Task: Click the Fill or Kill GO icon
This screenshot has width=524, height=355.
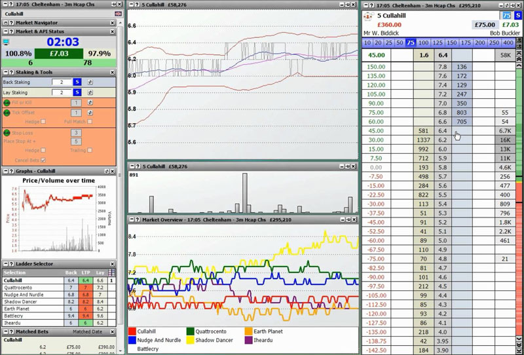Action: tap(7, 103)
